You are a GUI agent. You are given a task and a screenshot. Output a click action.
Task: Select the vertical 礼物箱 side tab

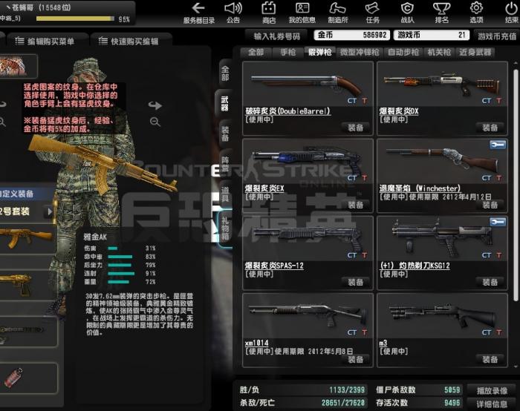click(x=225, y=228)
